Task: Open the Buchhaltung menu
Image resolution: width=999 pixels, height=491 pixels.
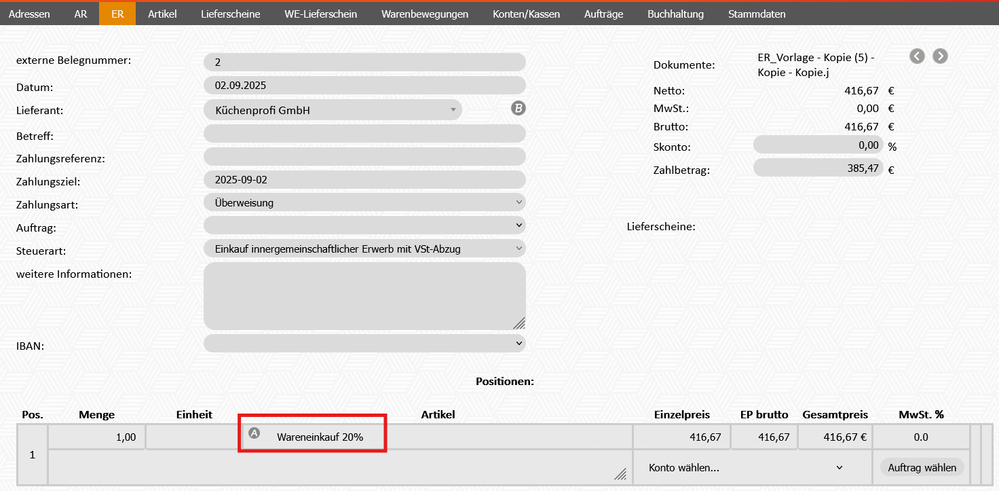Action: (x=675, y=14)
